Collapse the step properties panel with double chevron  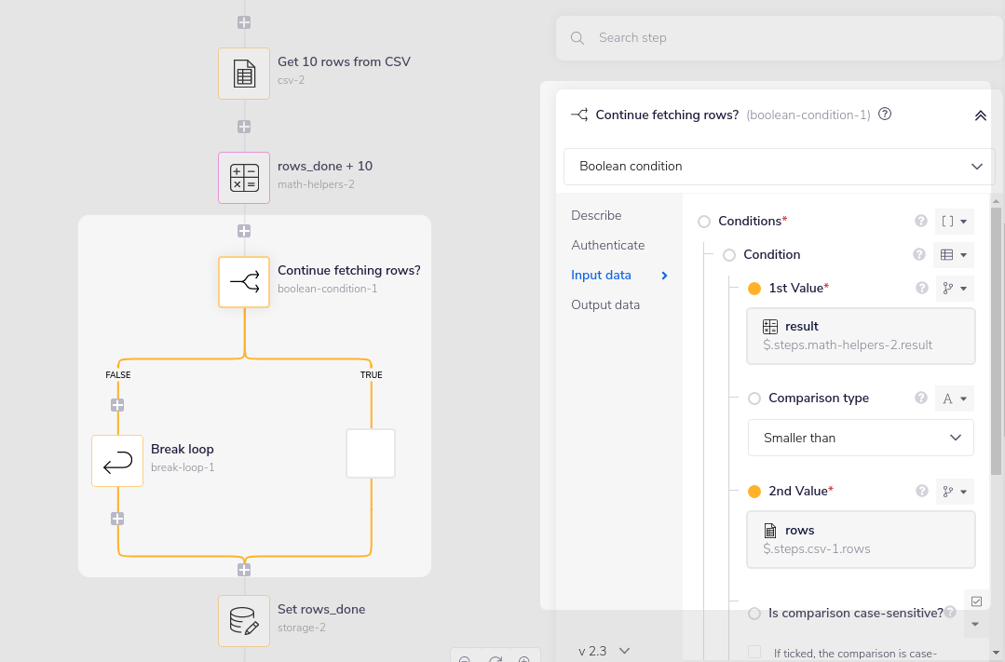tap(980, 115)
